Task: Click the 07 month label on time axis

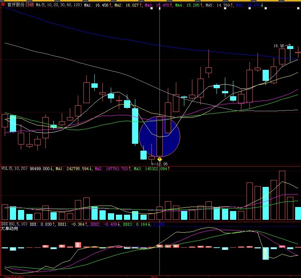Action: [x=155, y=277]
